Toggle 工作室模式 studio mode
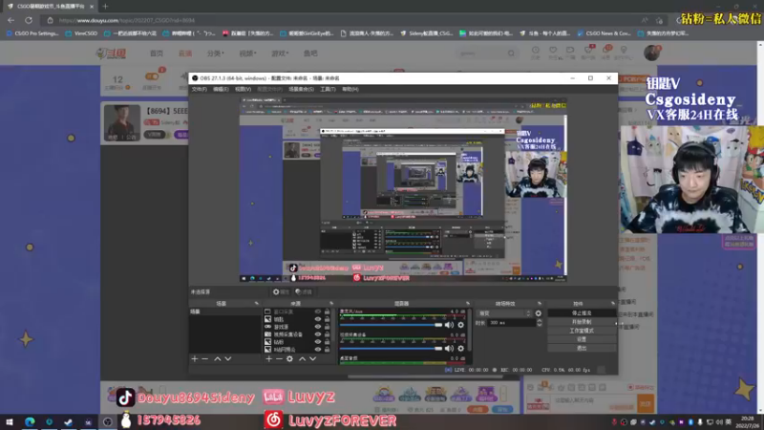This screenshot has height=430, width=764. pyautogui.click(x=582, y=331)
